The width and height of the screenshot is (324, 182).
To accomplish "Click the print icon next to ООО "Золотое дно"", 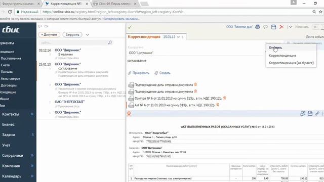I will [x=258, y=27].
